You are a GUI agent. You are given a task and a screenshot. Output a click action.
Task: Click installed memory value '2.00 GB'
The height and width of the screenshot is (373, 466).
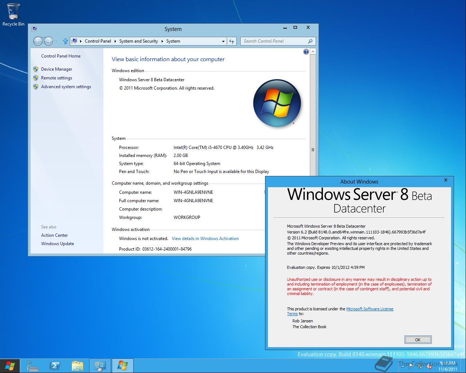pyautogui.click(x=181, y=156)
